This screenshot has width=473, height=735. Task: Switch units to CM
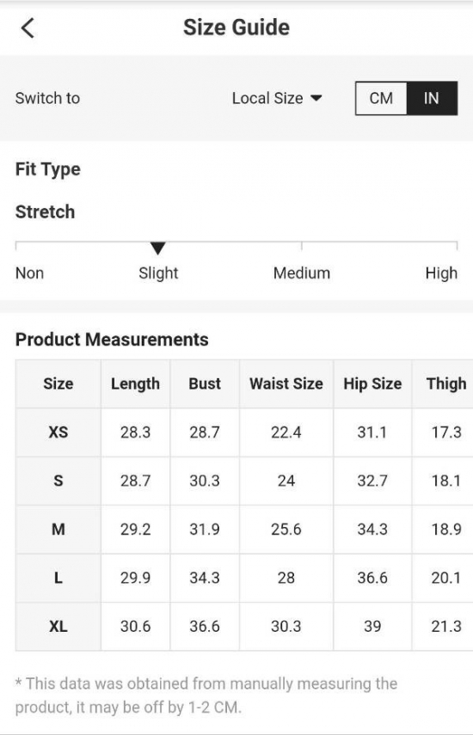[381, 99]
